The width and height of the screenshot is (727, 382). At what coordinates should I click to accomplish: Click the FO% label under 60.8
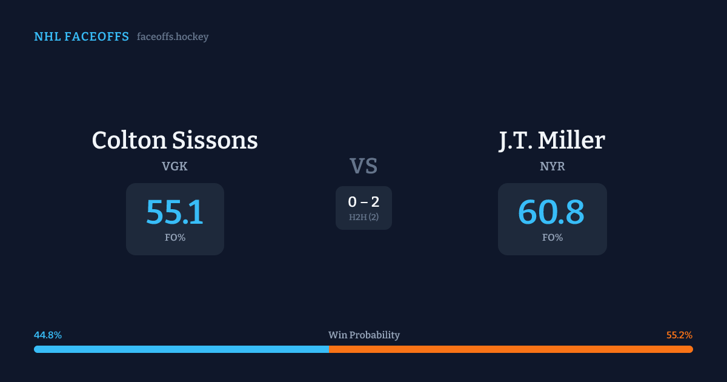click(552, 238)
